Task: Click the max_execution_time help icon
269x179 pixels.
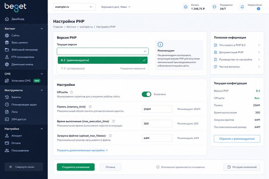Action: coord(114,121)
